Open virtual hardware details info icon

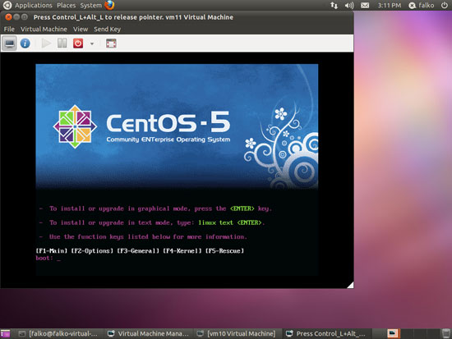coord(25,44)
